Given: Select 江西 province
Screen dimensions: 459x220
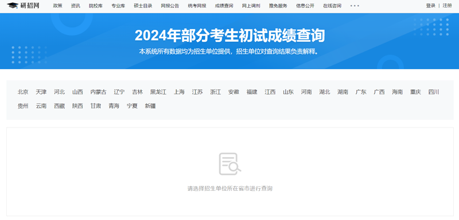Looking at the screenshot, I should click(x=270, y=92).
